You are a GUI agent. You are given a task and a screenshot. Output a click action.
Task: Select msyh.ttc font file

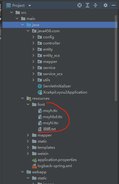tap(50, 111)
